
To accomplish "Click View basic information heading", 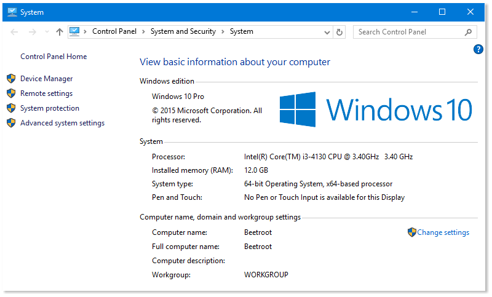I will pyautogui.click(x=235, y=62).
